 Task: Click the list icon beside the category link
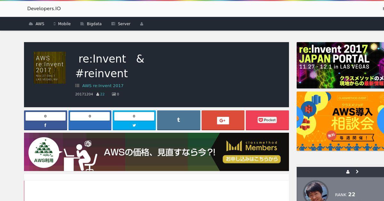pos(77,86)
